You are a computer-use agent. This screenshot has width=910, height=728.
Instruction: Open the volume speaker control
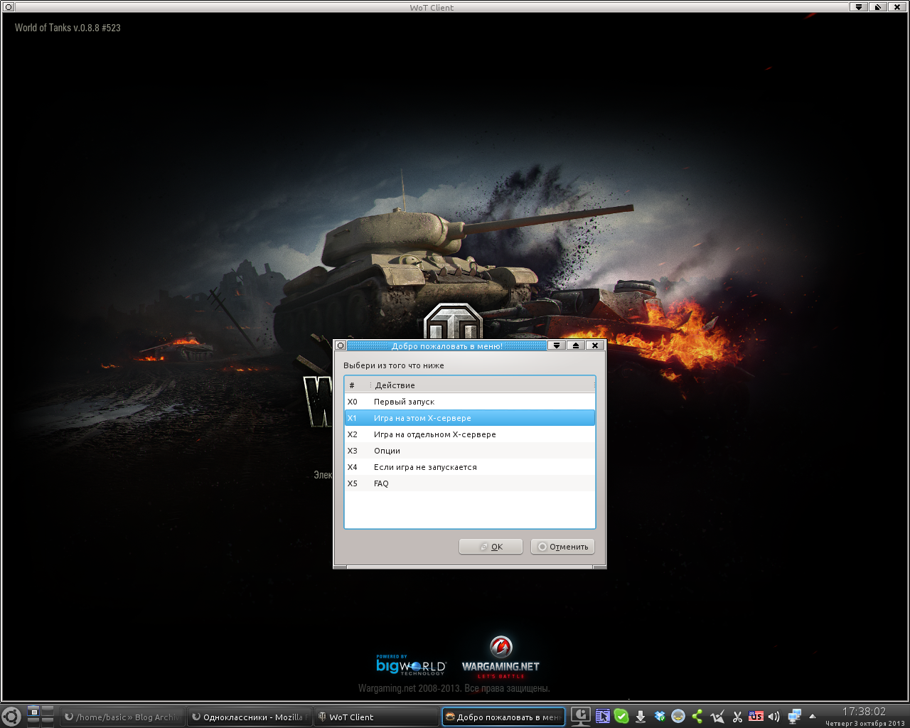pyautogui.click(x=774, y=717)
